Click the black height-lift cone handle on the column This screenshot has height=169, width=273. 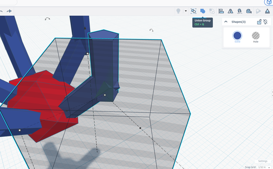85,28
